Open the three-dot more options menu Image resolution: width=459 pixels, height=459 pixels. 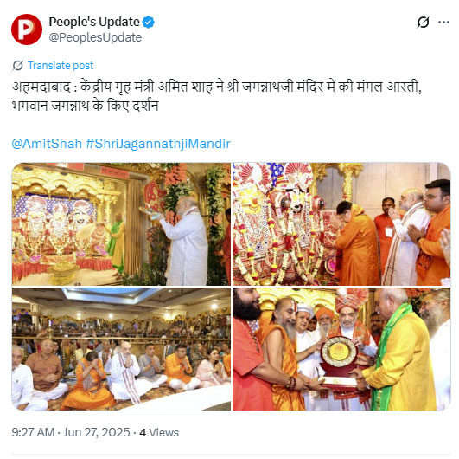[443, 23]
